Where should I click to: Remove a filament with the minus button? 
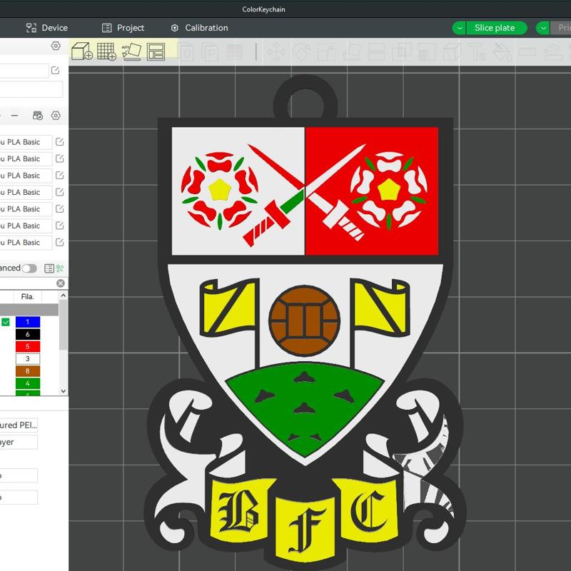15,116
